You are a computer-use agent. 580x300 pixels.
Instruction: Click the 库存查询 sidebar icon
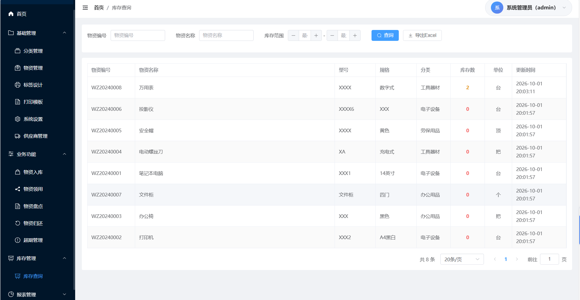pos(18,276)
